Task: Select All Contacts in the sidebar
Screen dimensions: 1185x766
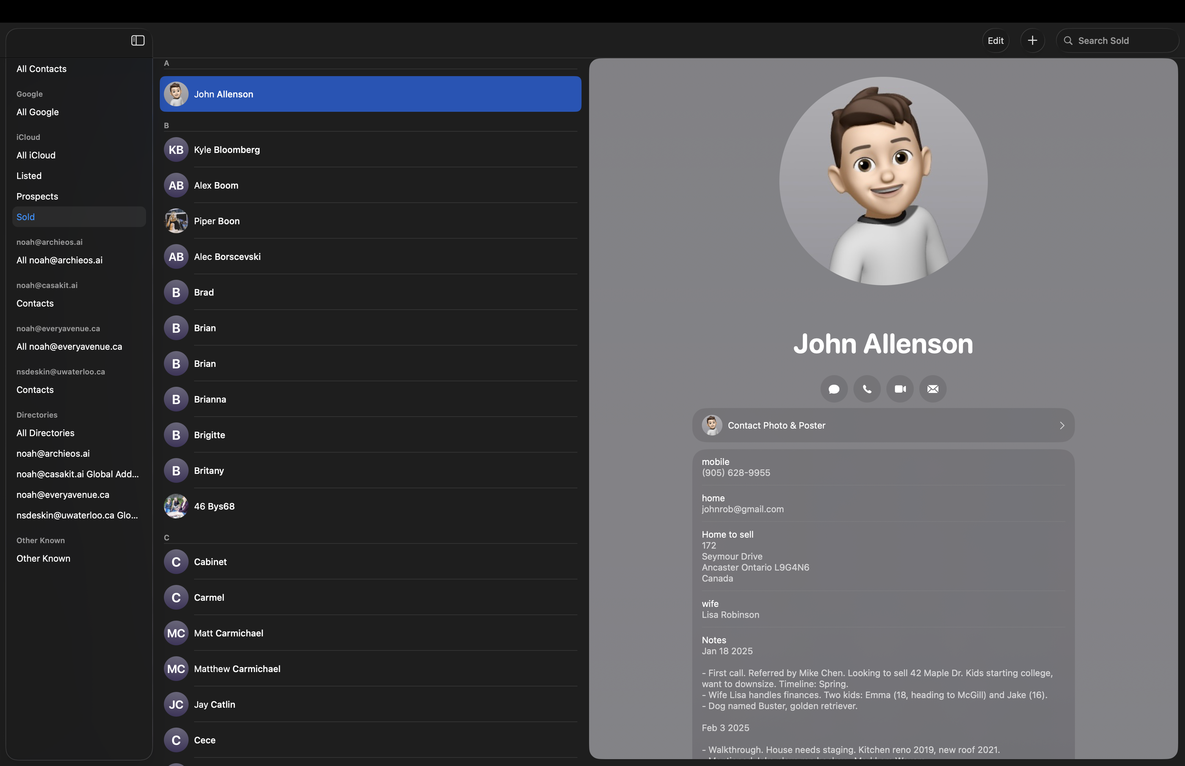Action: (41, 69)
